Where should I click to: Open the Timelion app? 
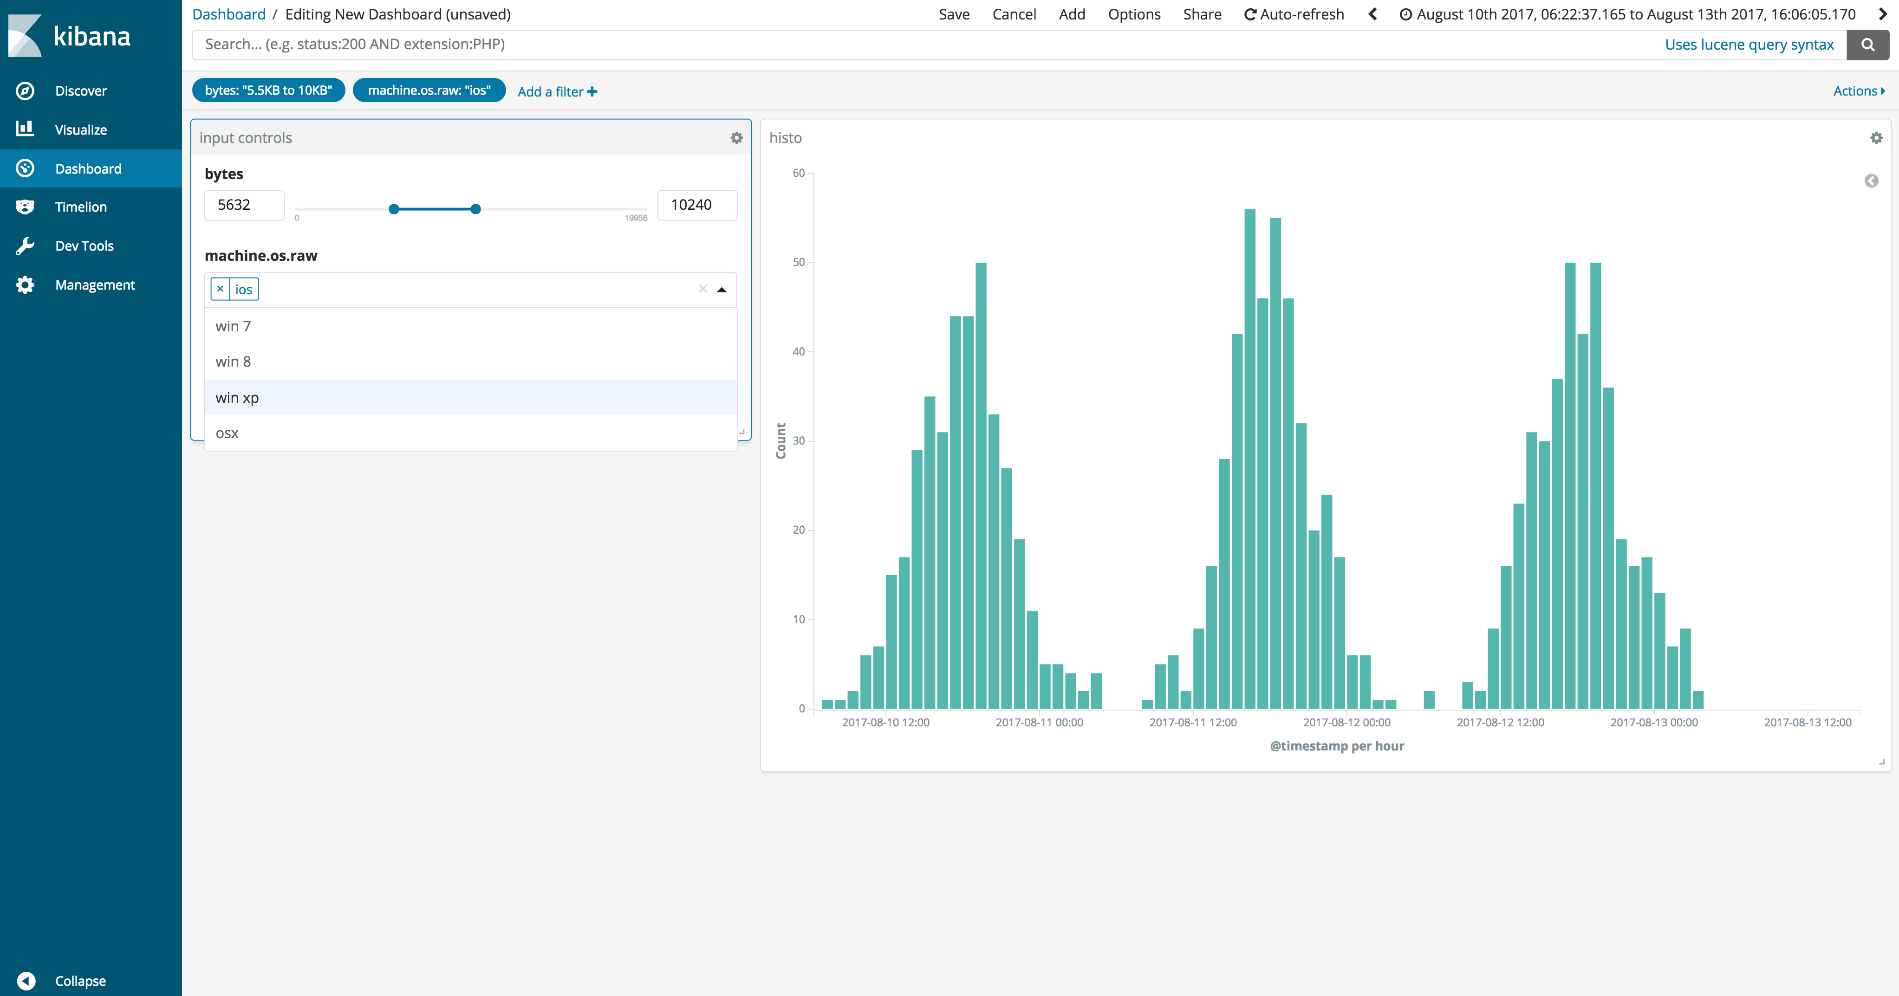(79, 206)
